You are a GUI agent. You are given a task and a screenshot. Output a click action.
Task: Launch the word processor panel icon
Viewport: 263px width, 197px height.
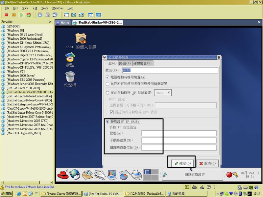100,175
